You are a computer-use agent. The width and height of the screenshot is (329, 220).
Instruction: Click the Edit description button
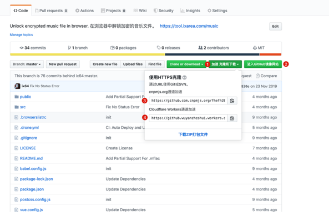click(x=275, y=26)
